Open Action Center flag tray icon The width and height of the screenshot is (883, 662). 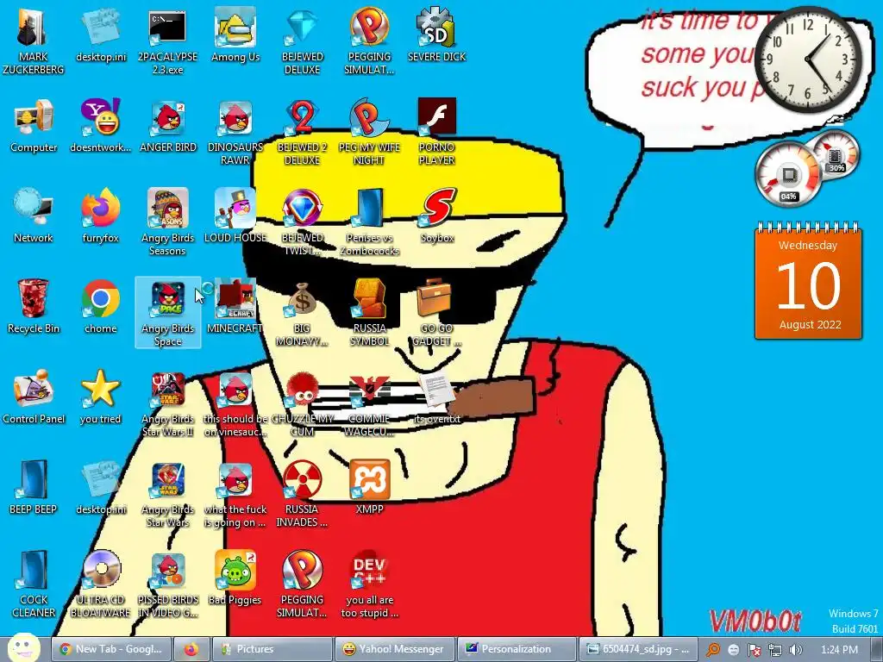point(754,650)
